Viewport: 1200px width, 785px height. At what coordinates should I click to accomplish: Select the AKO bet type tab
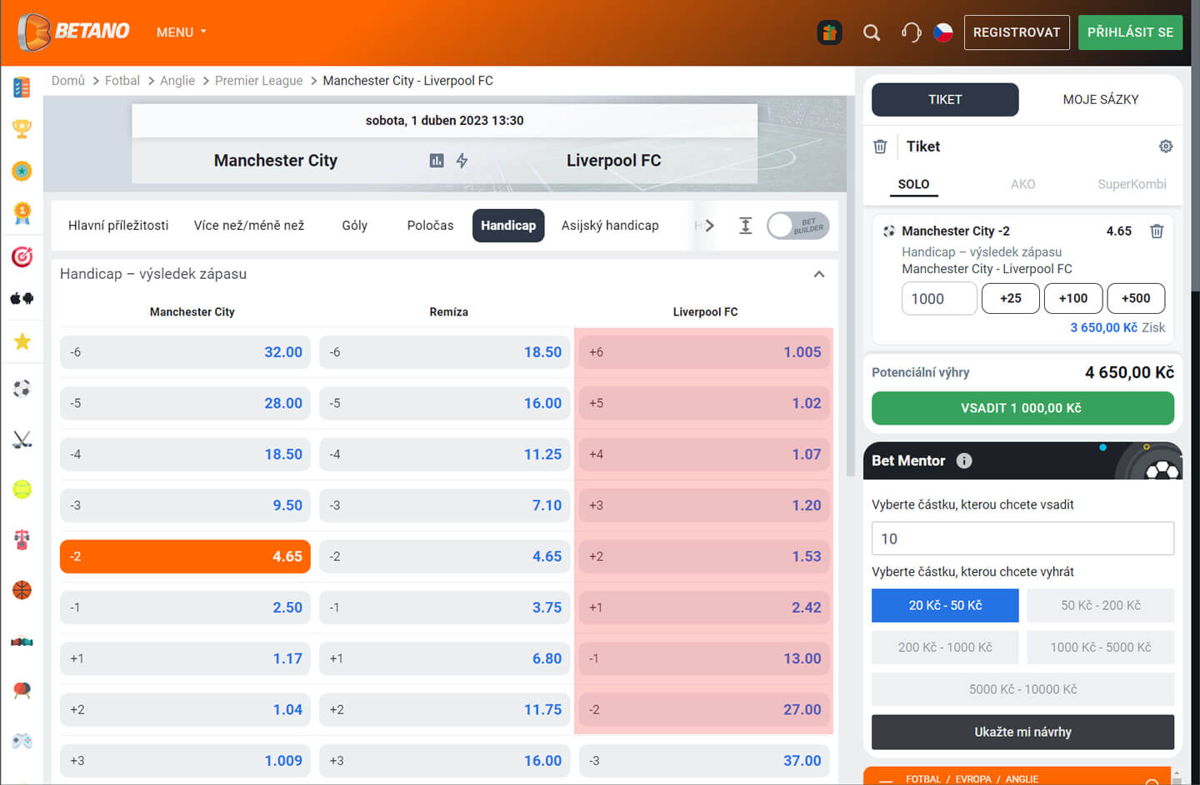pyautogui.click(x=1022, y=184)
